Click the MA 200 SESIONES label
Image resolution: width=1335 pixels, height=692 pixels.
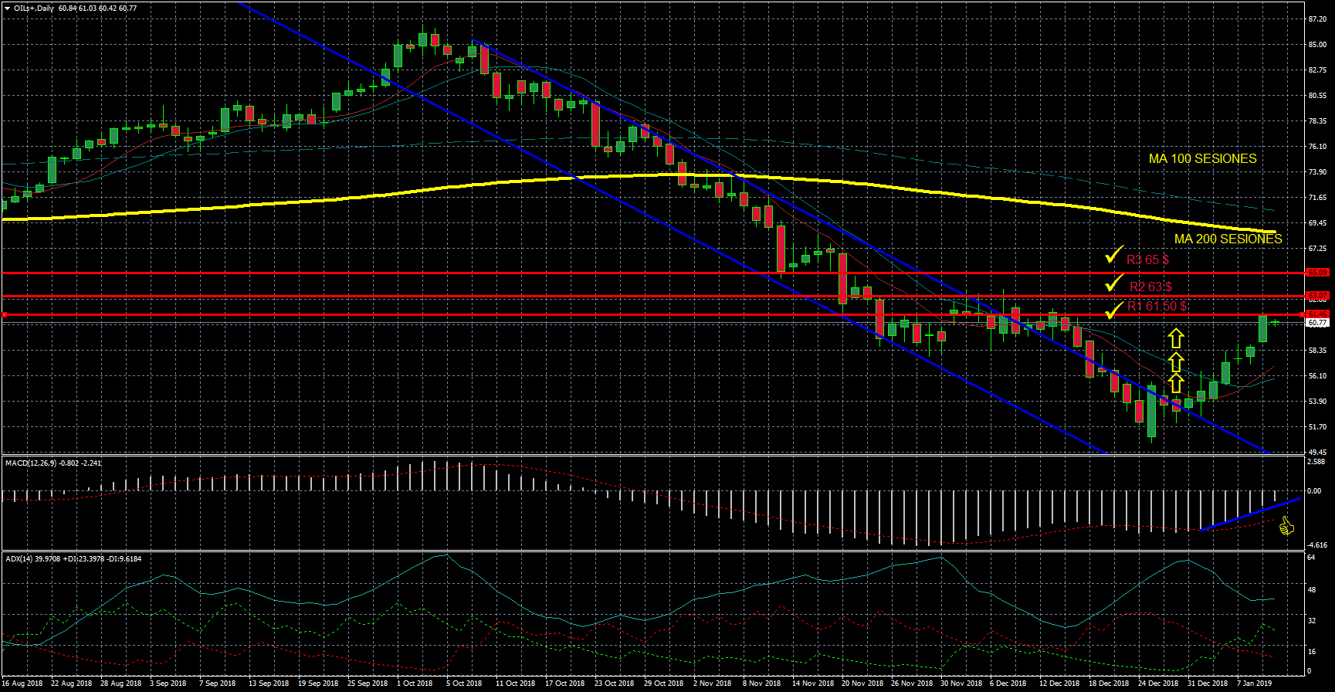click(1228, 239)
